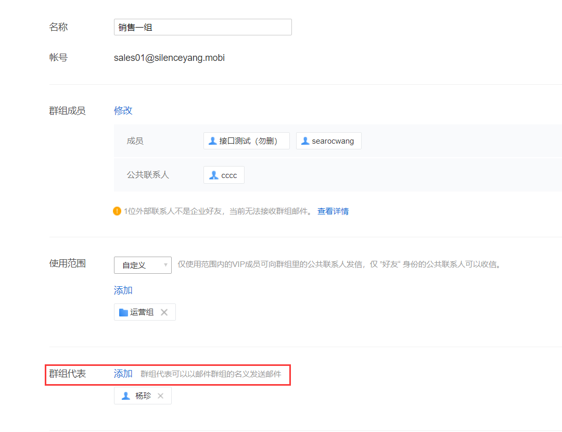Click the warning message about 外部联系人

click(x=218, y=211)
